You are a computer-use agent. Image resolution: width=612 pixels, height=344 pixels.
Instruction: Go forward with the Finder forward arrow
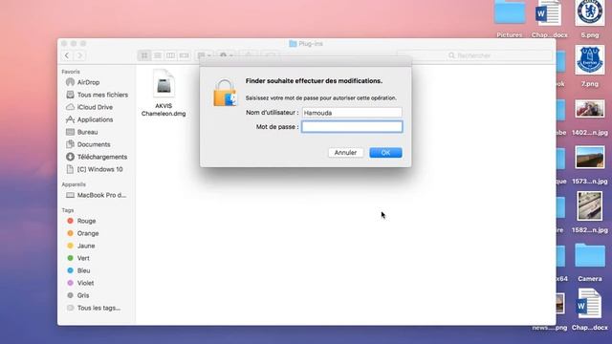tap(79, 55)
